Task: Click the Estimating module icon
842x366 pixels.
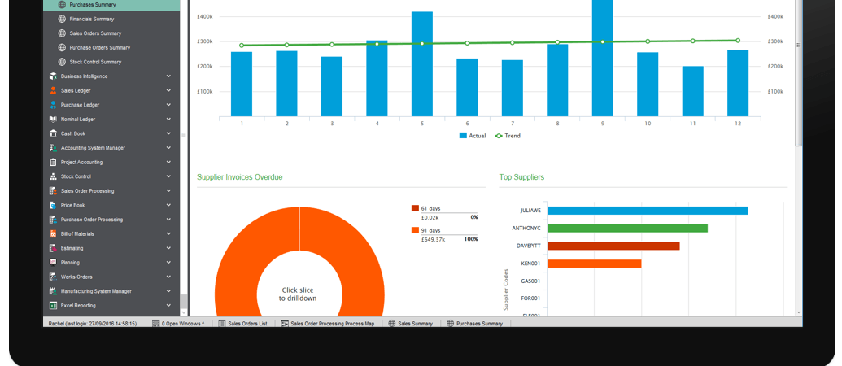Action: (x=53, y=248)
